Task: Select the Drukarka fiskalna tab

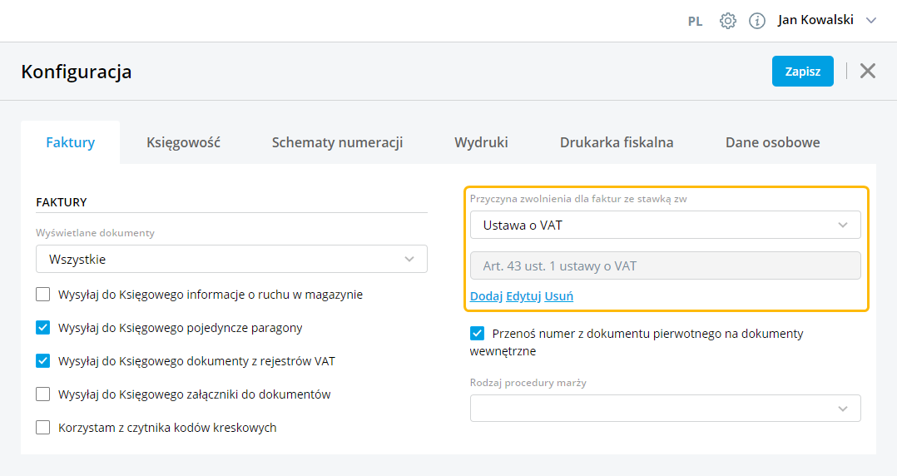Action: tap(617, 142)
